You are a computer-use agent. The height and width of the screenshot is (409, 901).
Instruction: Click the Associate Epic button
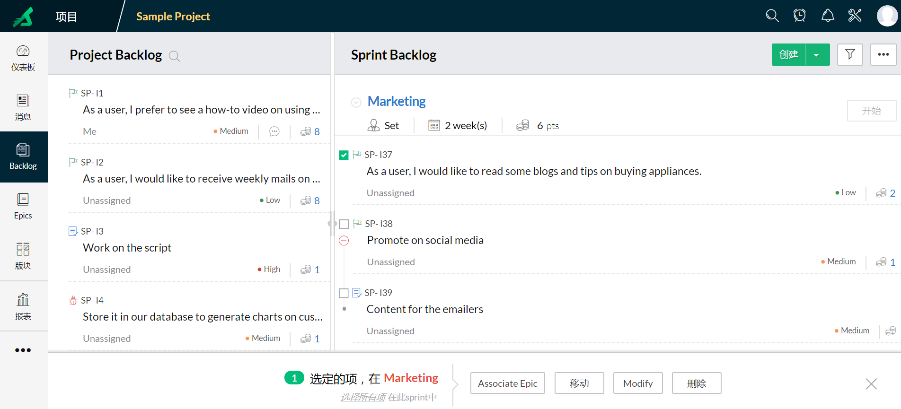pyautogui.click(x=507, y=383)
